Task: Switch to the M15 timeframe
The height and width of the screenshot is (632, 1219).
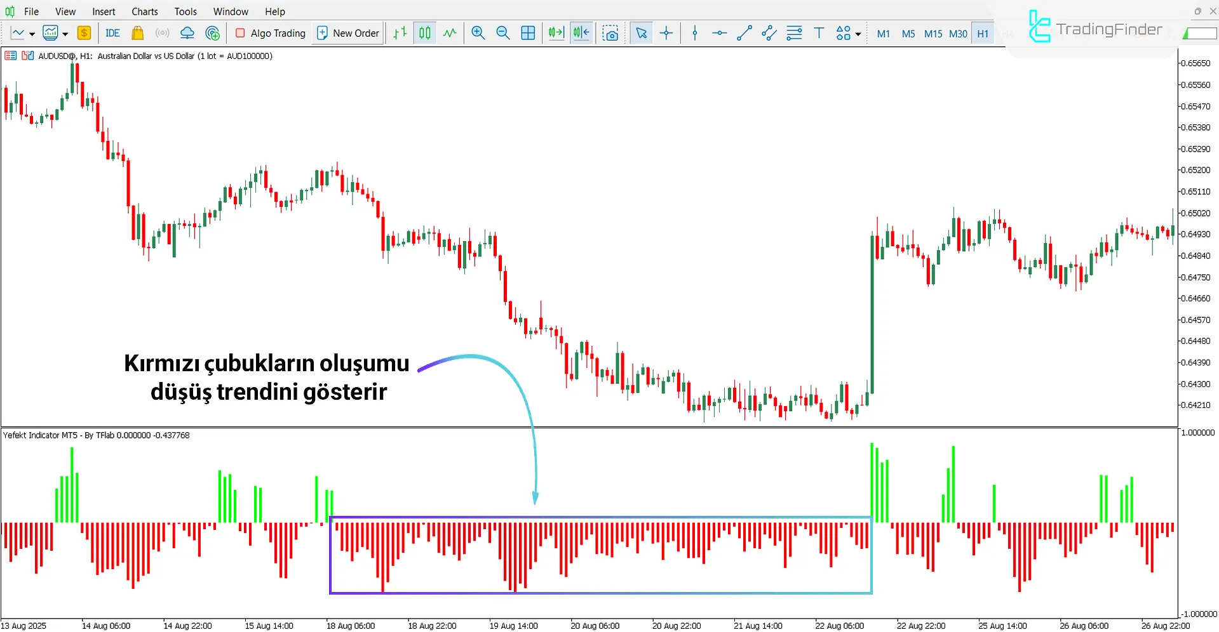Action: [933, 34]
